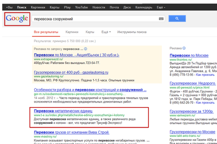Screen dimensions: 217x144
Task: Click the URL www.otl-pereezd.ru/price.html
Action: 190,87
